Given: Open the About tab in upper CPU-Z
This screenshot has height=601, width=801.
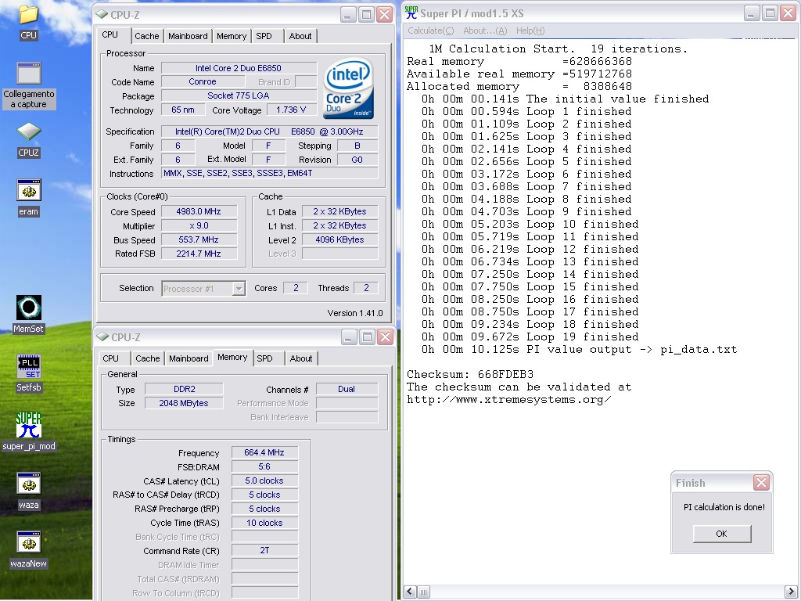Looking at the screenshot, I should (x=300, y=36).
